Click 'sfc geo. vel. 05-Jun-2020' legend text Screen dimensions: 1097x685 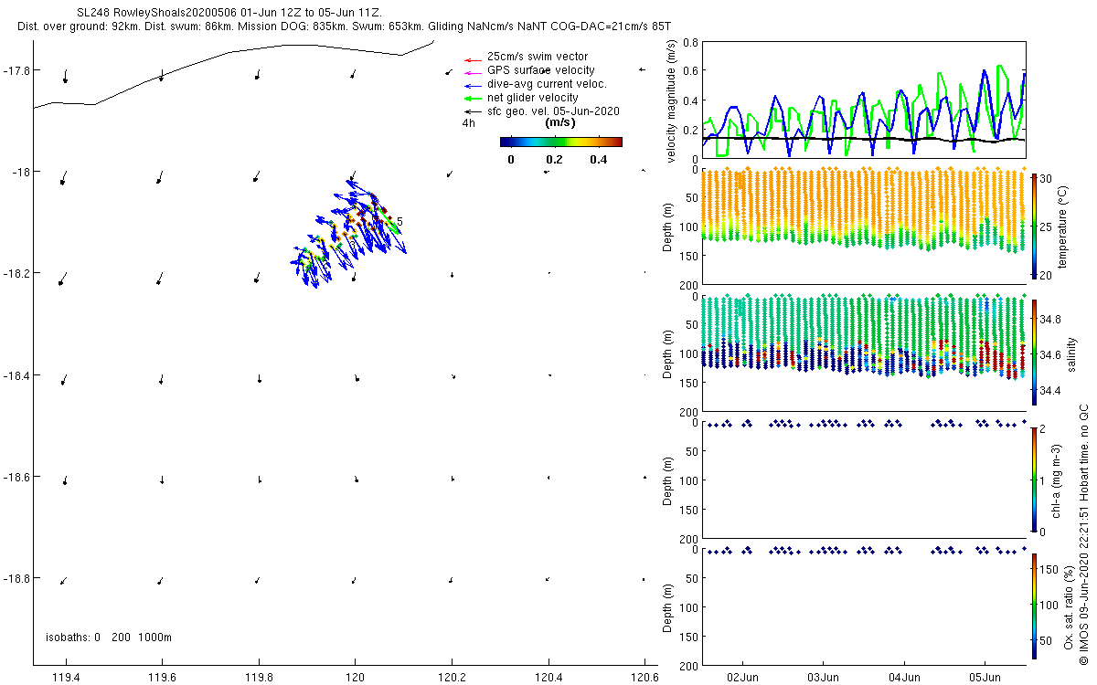[x=554, y=111]
